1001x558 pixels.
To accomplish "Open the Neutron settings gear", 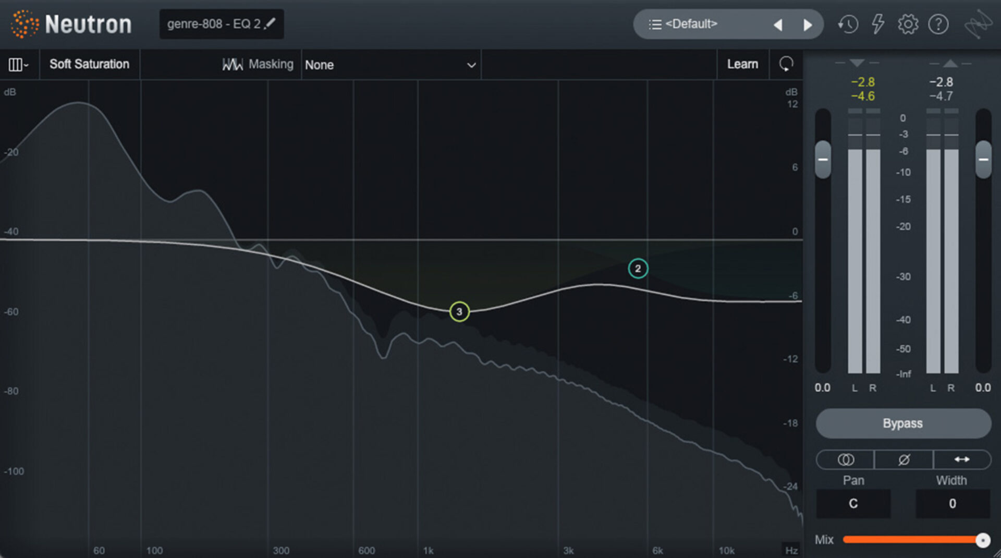I will (x=908, y=24).
